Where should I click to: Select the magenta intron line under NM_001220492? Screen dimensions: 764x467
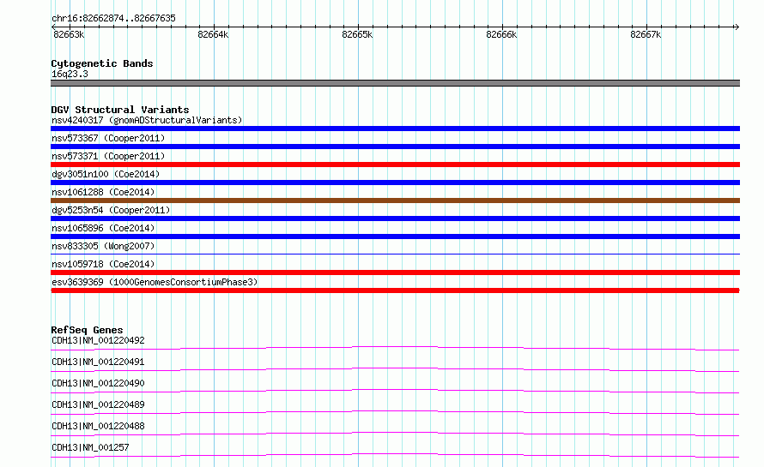pyautogui.click(x=395, y=348)
